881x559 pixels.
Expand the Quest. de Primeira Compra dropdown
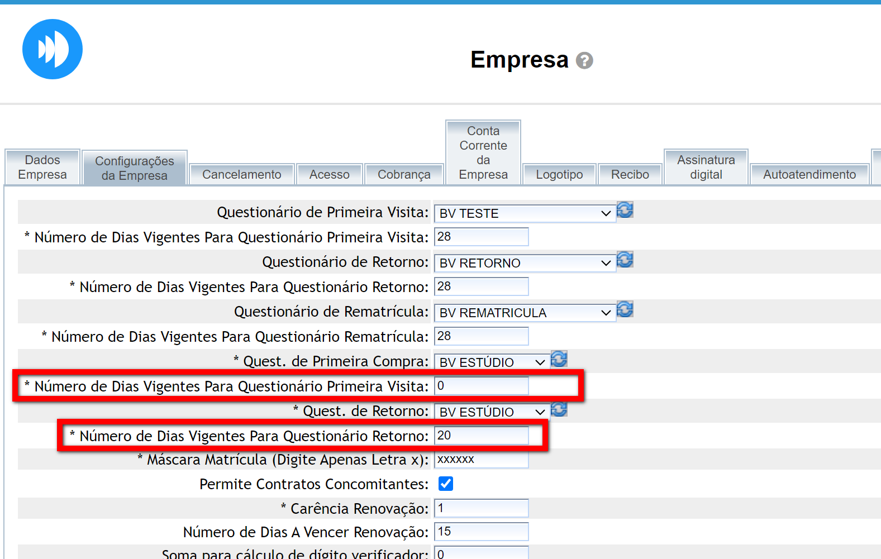[x=492, y=363]
